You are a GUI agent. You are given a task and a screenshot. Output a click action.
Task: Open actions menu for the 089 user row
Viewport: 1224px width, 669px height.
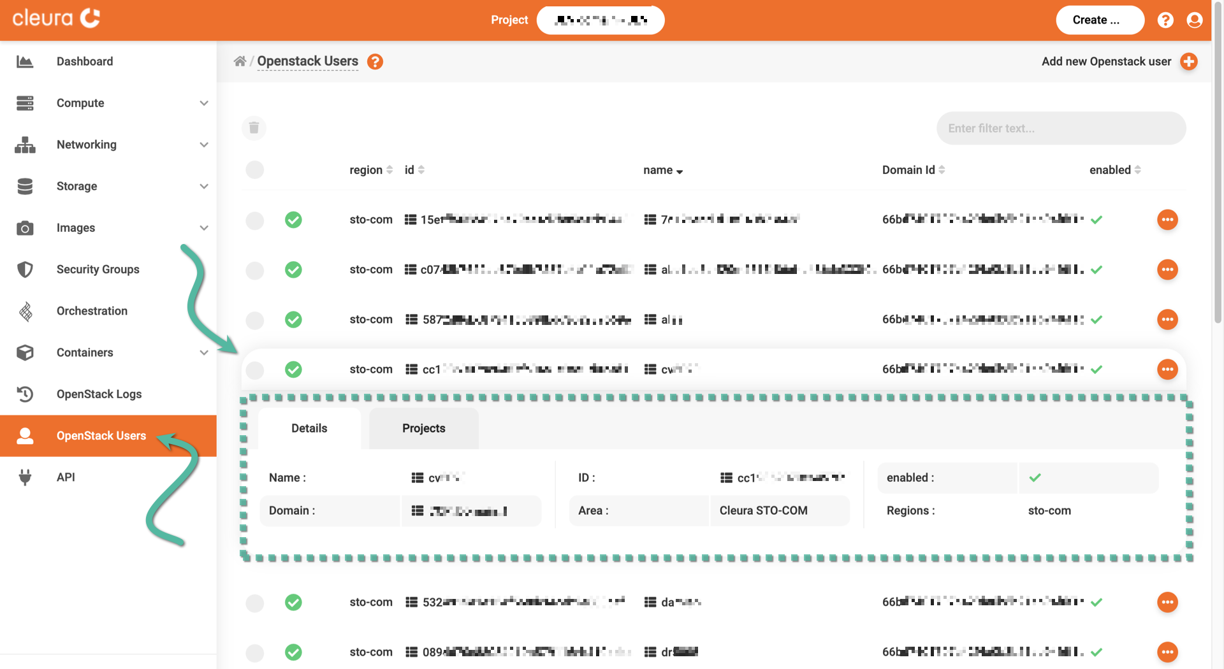pyautogui.click(x=1167, y=652)
